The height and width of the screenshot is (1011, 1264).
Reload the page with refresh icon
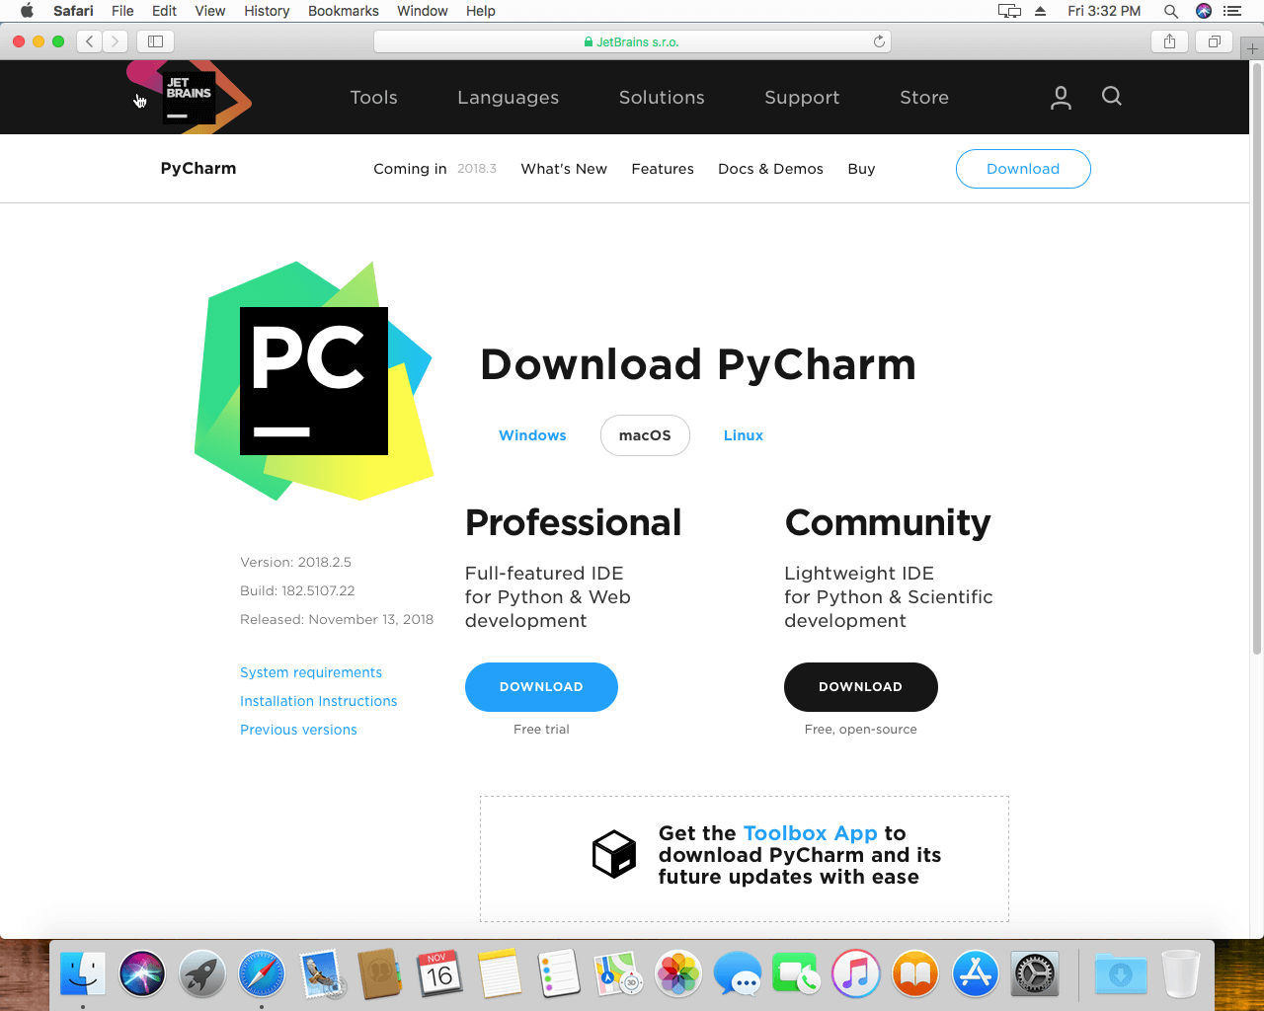879,41
